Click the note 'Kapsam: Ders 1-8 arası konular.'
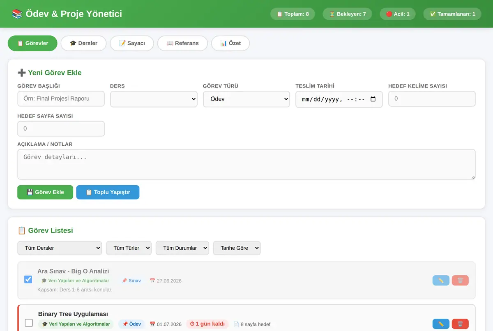The width and height of the screenshot is (493, 331). point(75,290)
